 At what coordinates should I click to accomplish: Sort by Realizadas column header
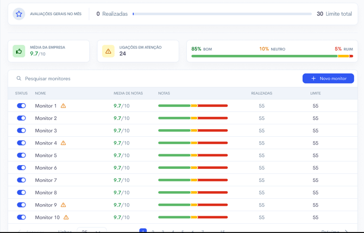[x=261, y=93]
